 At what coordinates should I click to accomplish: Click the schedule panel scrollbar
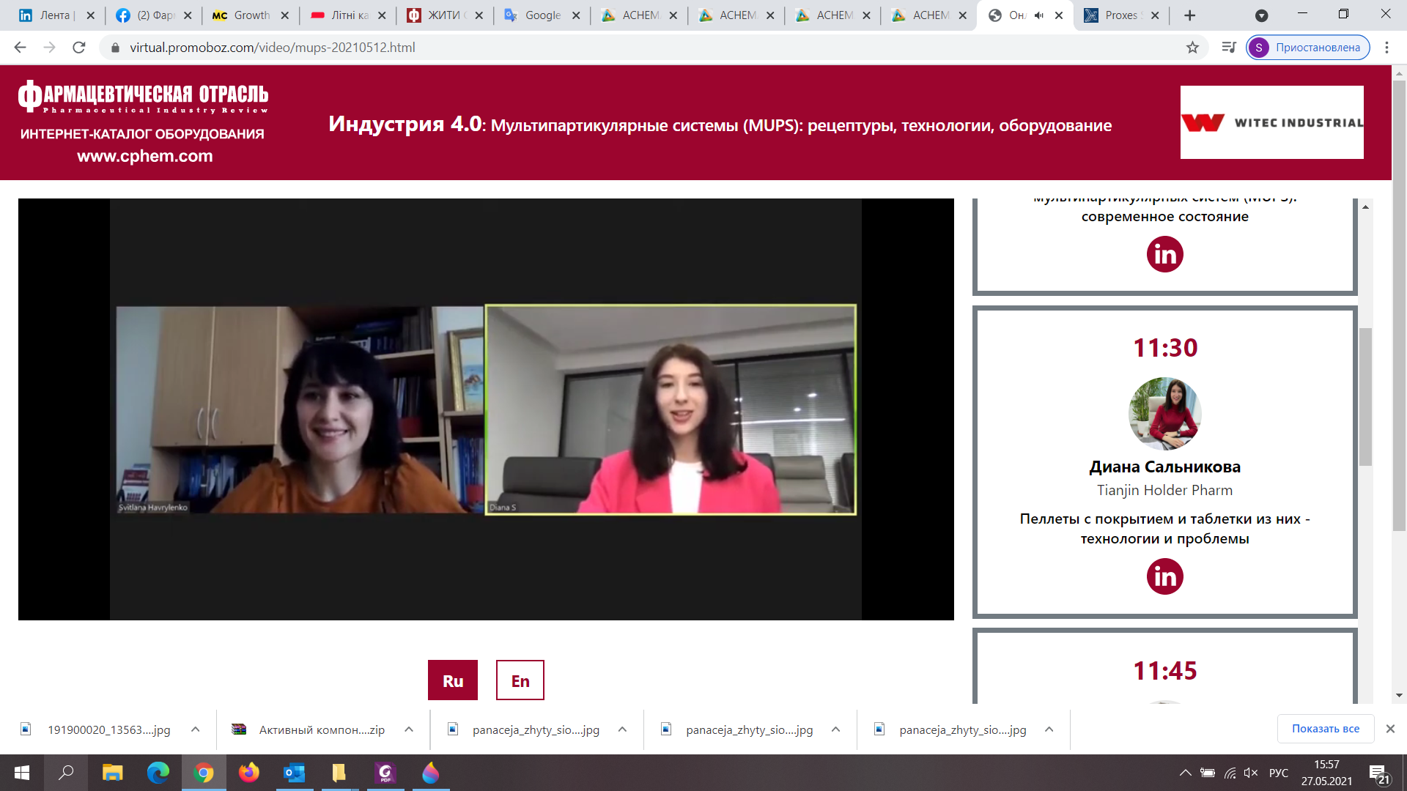tap(1365, 395)
